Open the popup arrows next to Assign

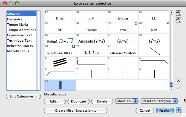pyautogui.click(x=179, y=110)
